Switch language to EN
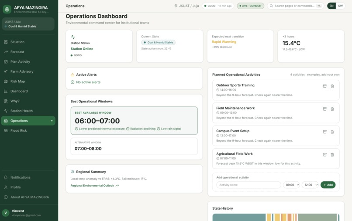The image size is (352, 221). [331, 6]
